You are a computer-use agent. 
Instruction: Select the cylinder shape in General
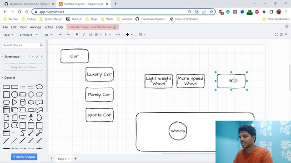pyautogui.click(x=23, y=102)
